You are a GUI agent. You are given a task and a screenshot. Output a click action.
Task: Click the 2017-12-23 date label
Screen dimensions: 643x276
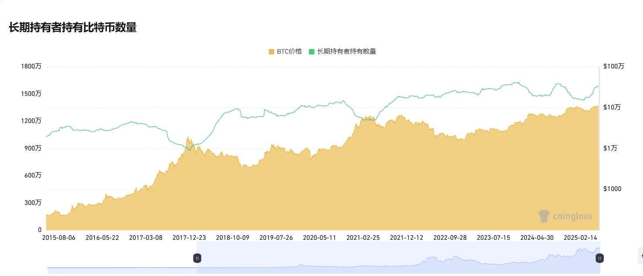pyautogui.click(x=189, y=238)
